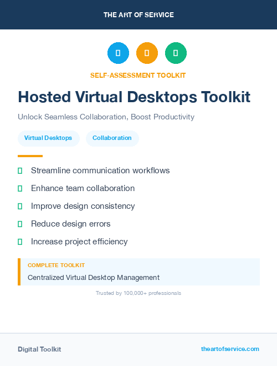
Task: Click Increase project efficiency text
Action: [79, 242]
